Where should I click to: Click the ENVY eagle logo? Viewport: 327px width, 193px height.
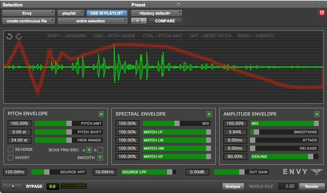point(317,172)
